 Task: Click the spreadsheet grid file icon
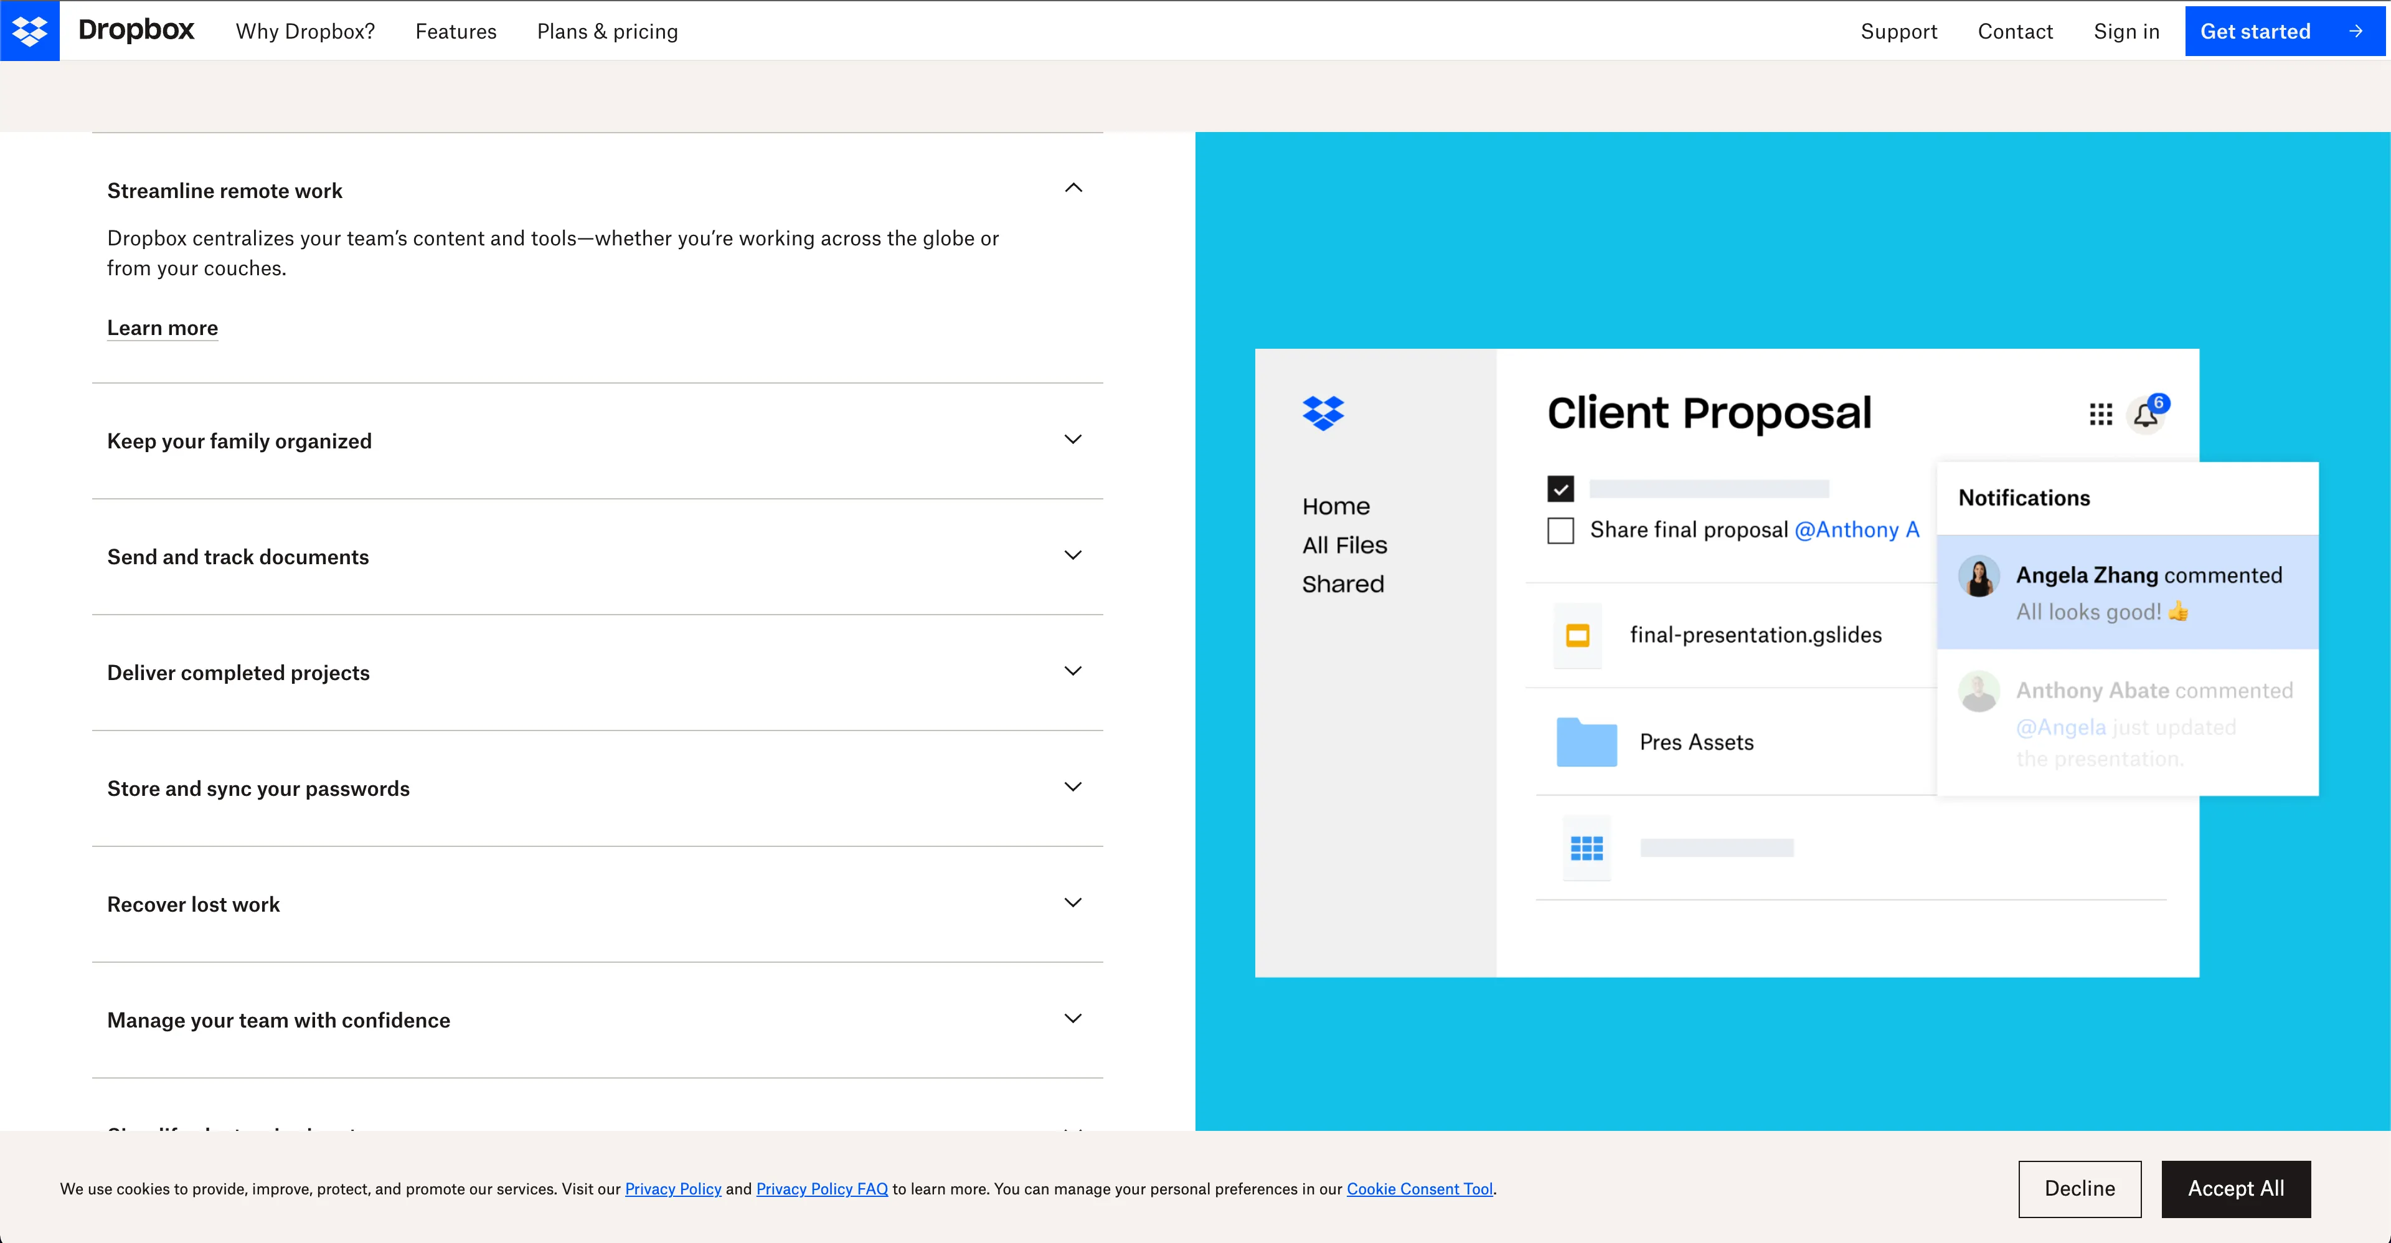coord(1587,848)
